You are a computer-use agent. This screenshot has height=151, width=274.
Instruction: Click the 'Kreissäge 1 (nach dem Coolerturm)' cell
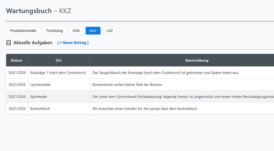[59, 73]
